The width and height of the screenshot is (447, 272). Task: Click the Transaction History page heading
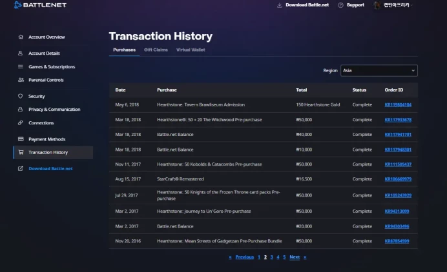click(x=160, y=36)
